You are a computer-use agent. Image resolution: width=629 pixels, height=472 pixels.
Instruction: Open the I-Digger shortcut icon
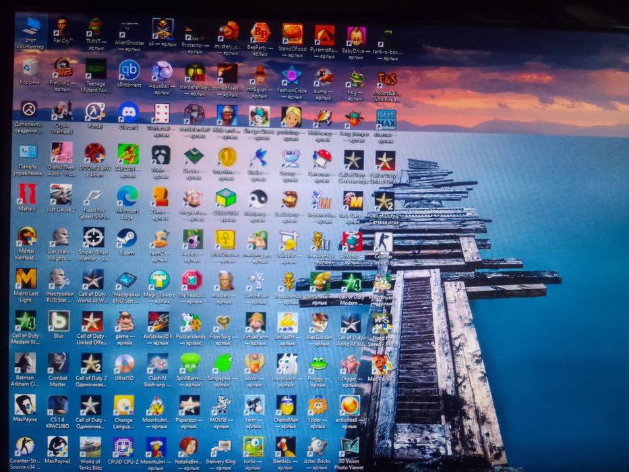coord(349,364)
